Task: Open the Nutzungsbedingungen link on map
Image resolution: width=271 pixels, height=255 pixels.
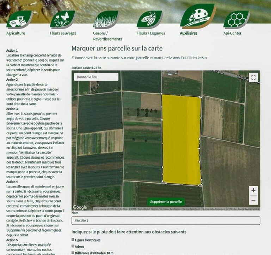Action: 214,209
